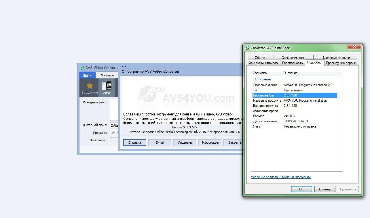Select the Тип row
The width and height of the screenshot is (370, 218).
(x=294, y=90)
